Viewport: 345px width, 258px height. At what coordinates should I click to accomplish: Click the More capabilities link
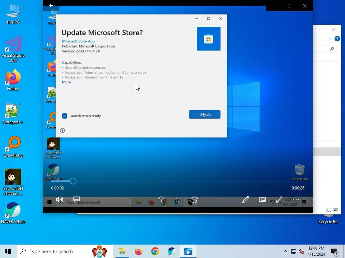(66, 82)
